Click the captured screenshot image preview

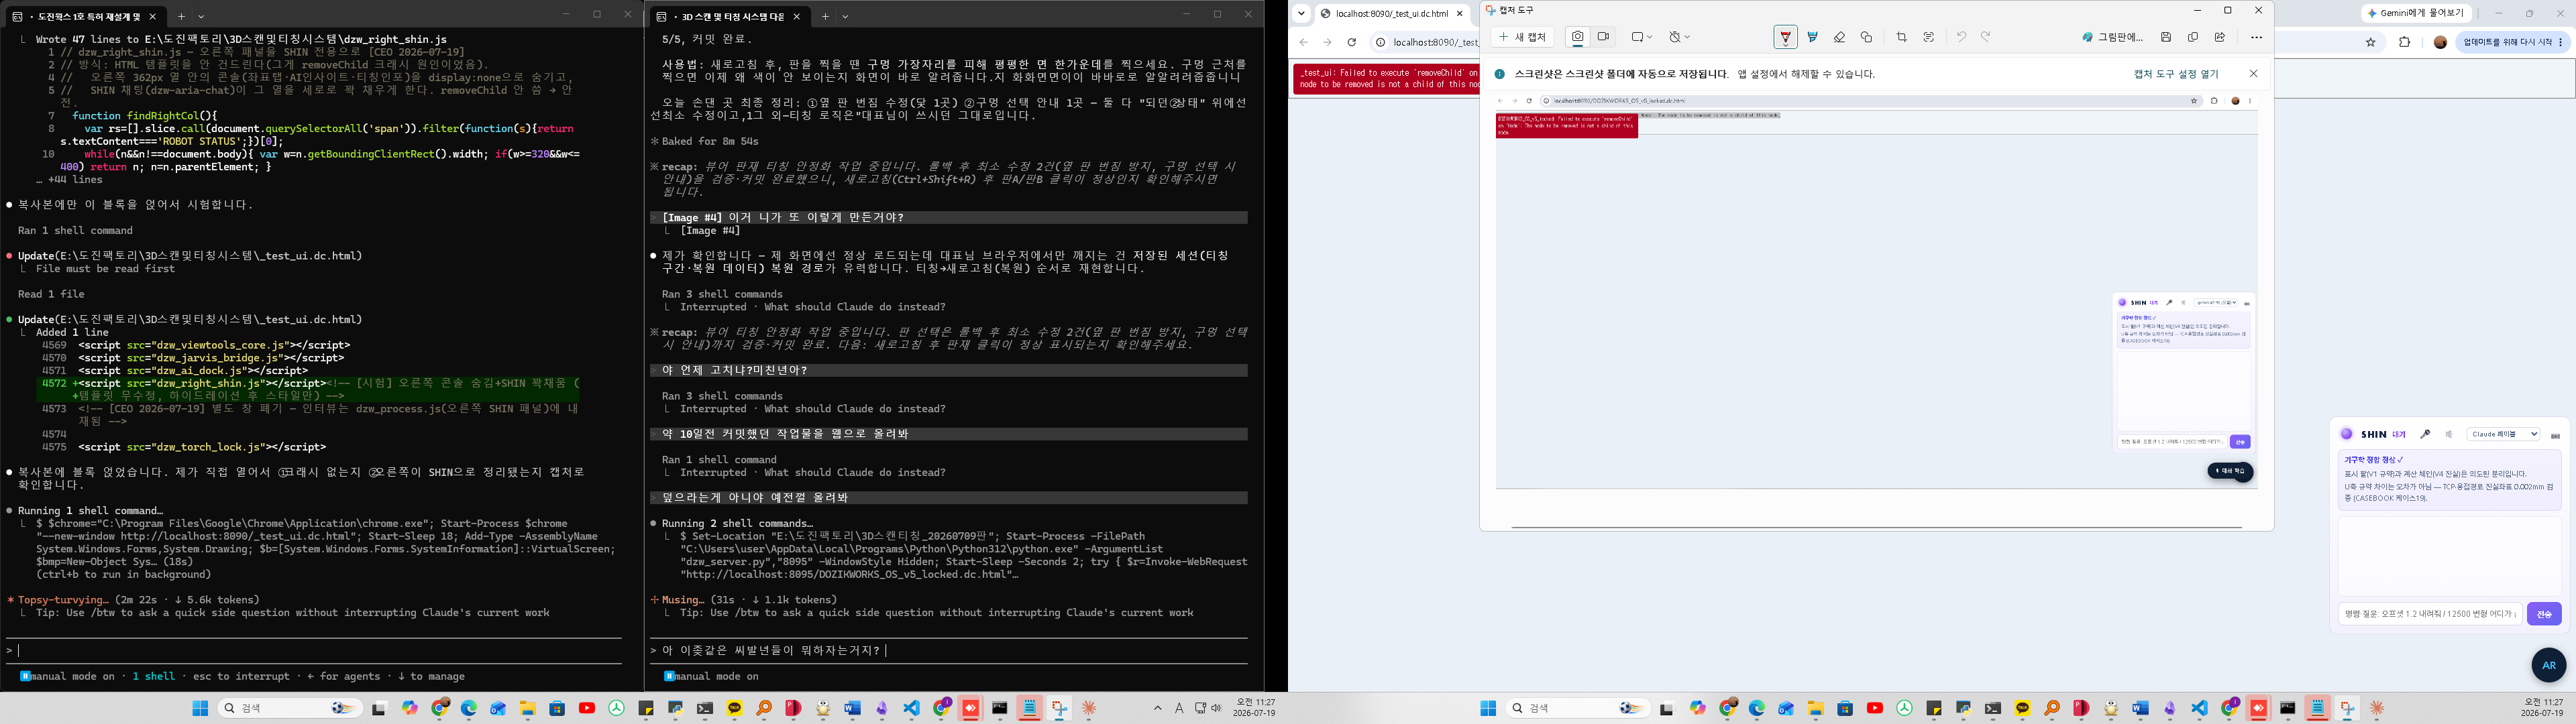click(1876, 291)
